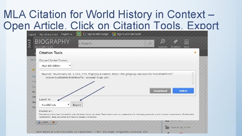Open the More hamburger menu
The height and width of the screenshot is (136, 242).
[x=187, y=42]
